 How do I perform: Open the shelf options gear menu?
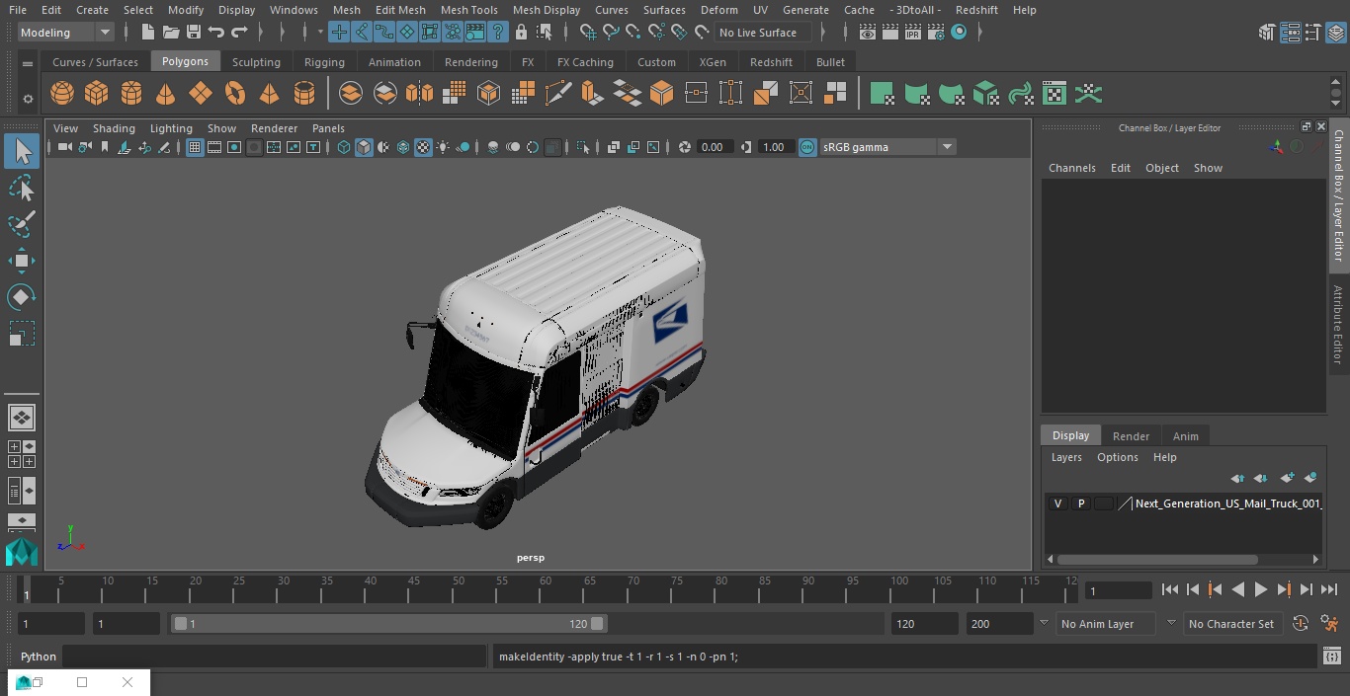(x=28, y=98)
